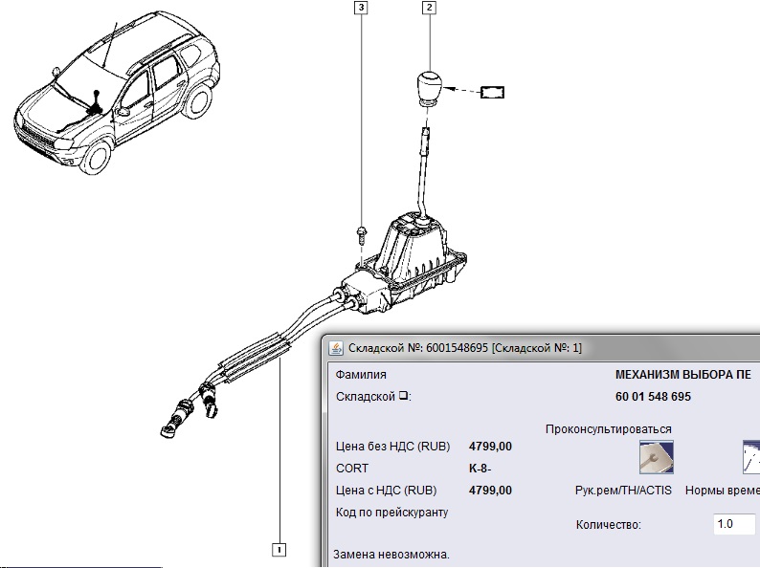
Task: Open the Рук.рем/TH/ACTIS repair manual icon
Action: 656,457
